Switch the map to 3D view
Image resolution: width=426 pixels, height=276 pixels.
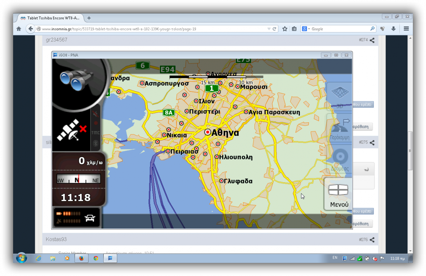click(339, 96)
